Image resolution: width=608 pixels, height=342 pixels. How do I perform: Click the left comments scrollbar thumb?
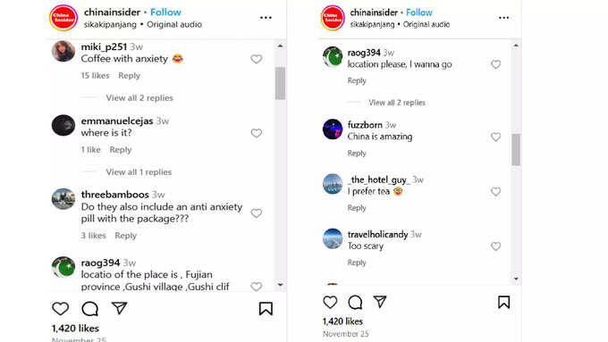point(280,83)
